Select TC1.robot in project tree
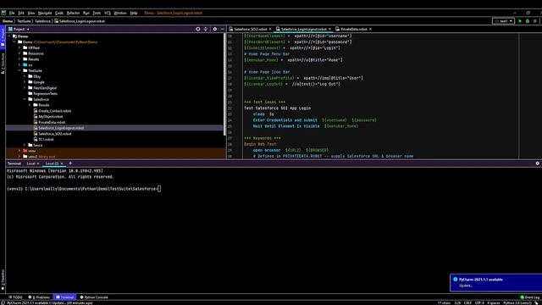 (x=46, y=139)
